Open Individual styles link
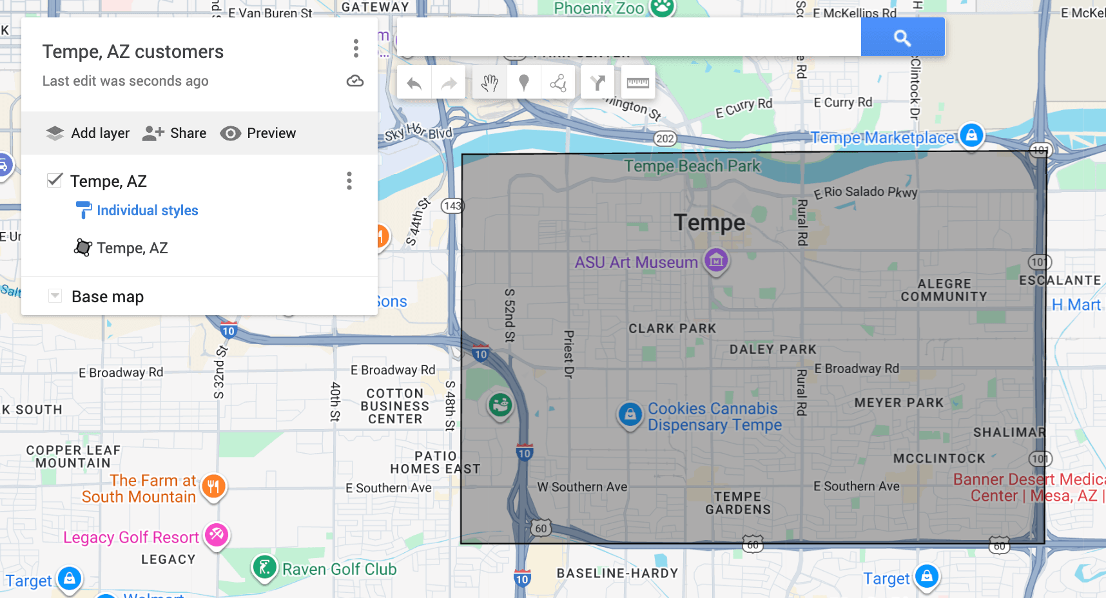1106x598 pixels. coord(148,210)
